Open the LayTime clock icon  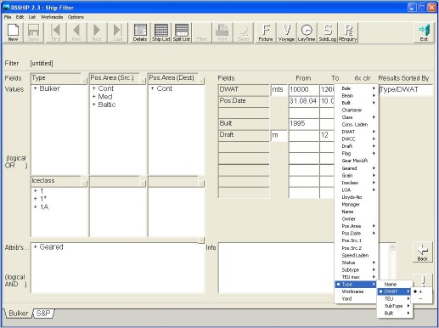coord(307,32)
